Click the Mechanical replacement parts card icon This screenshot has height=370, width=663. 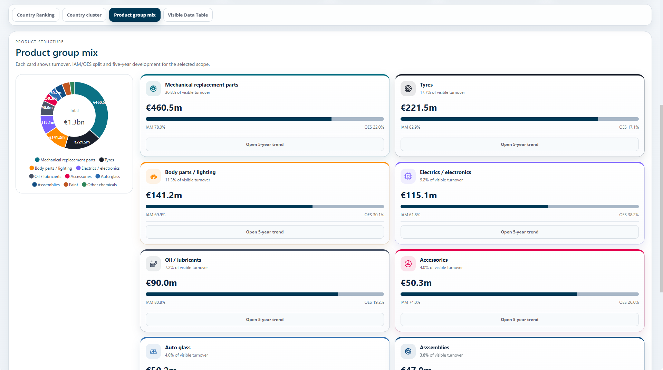pos(153,89)
